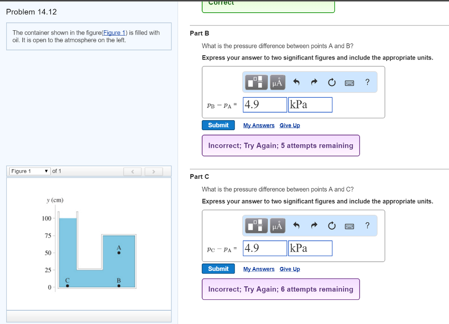Give Up on Part C
Screen dimensions: 449x324
(x=289, y=269)
